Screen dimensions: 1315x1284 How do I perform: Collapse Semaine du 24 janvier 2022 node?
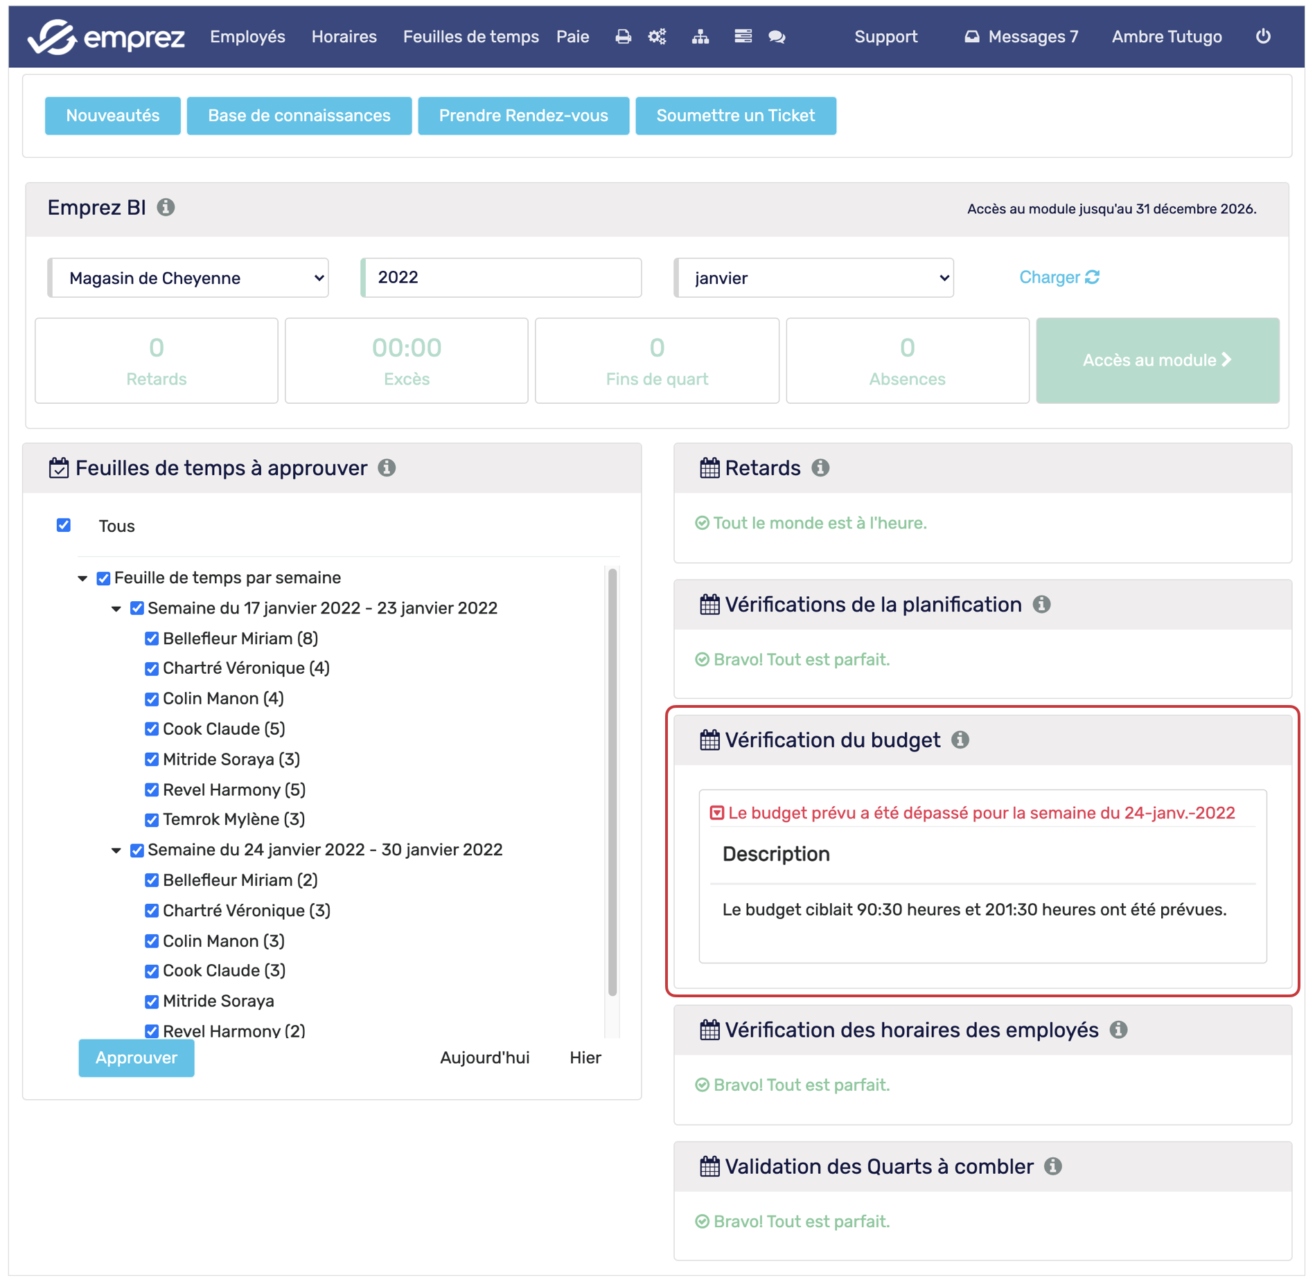116,850
